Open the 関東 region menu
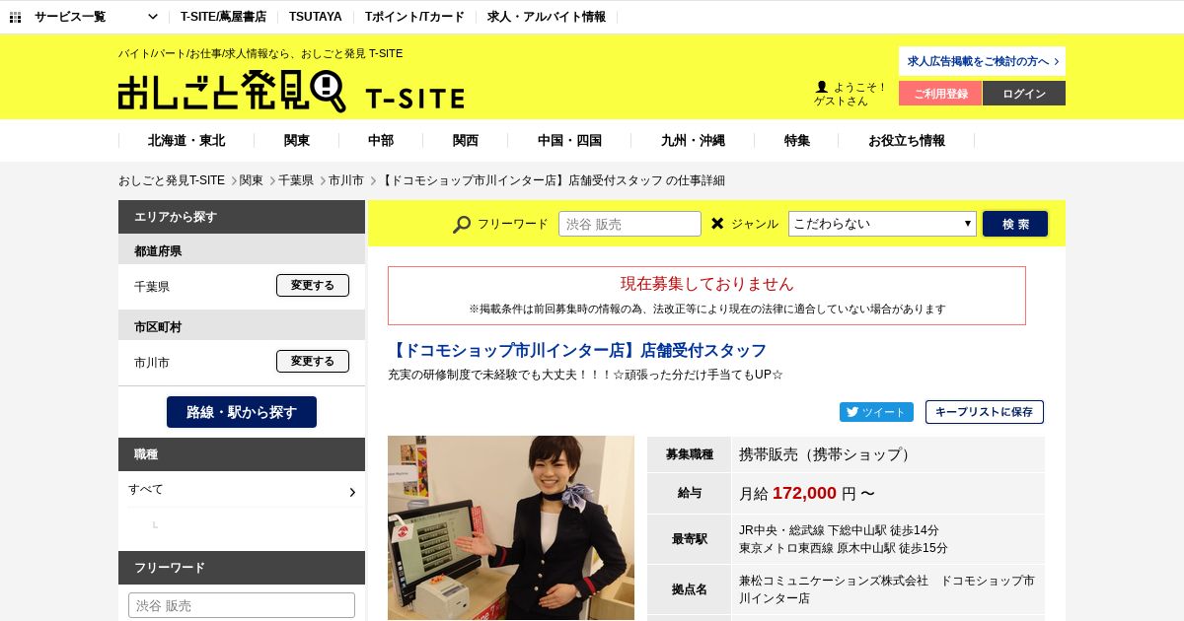1184x621 pixels. [x=297, y=141]
